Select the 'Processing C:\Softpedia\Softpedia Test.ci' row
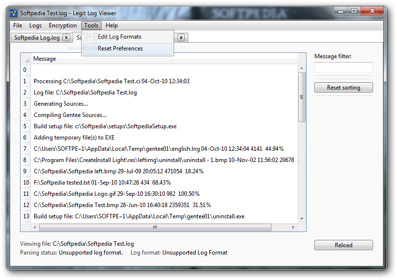This screenshot has width=397, height=280. (164, 81)
